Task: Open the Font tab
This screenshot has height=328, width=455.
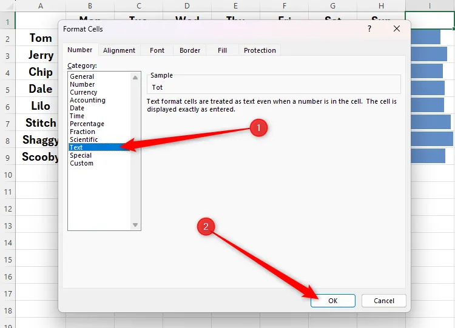Action: pos(157,50)
